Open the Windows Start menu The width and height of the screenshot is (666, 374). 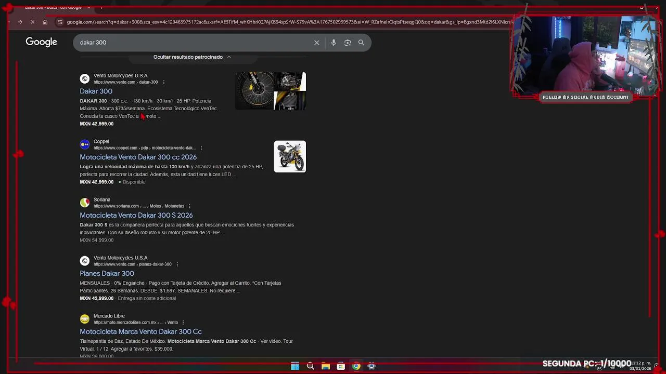(x=295, y=366)
